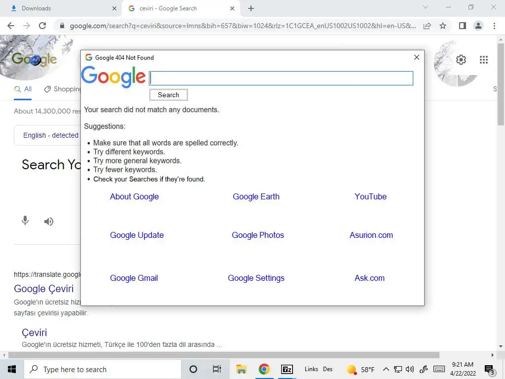Open the taskbar clock showing 9:21 AM
505x379 pixels.
pos(463,369)
